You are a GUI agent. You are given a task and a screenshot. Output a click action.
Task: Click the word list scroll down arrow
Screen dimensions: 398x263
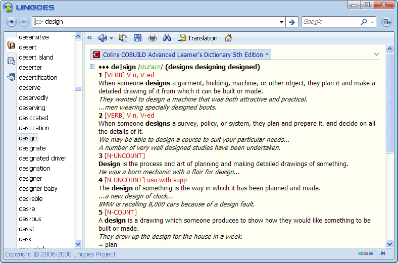[78, 244]
